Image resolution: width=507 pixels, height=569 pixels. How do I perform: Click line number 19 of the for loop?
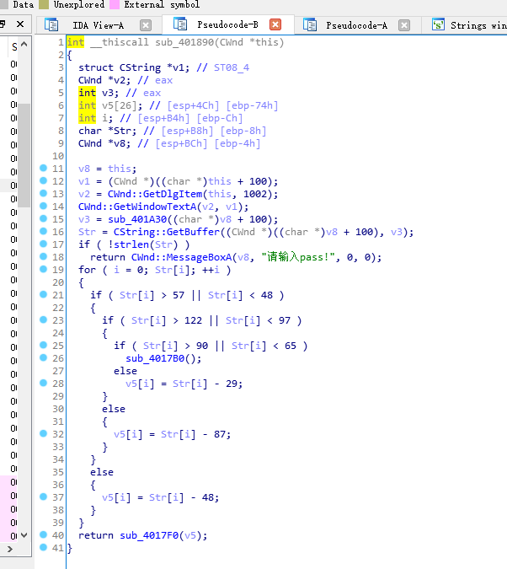click(x=58, y=270)
